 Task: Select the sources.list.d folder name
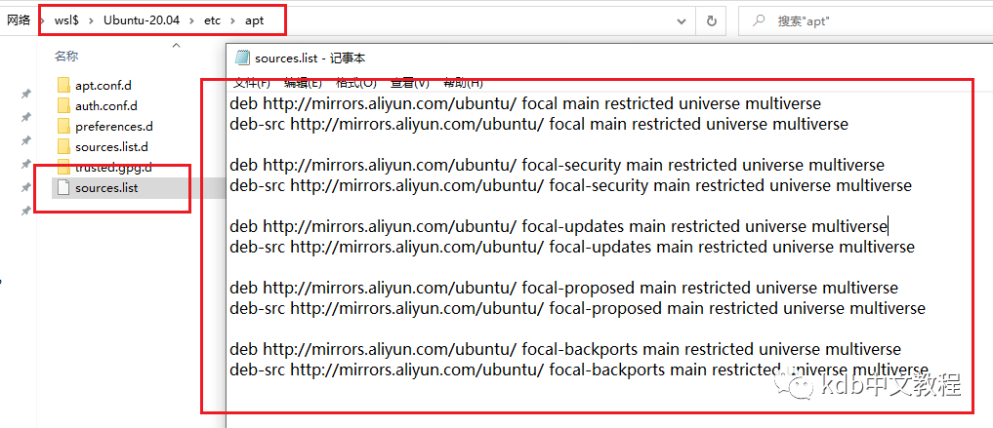[x=111, y=147]
